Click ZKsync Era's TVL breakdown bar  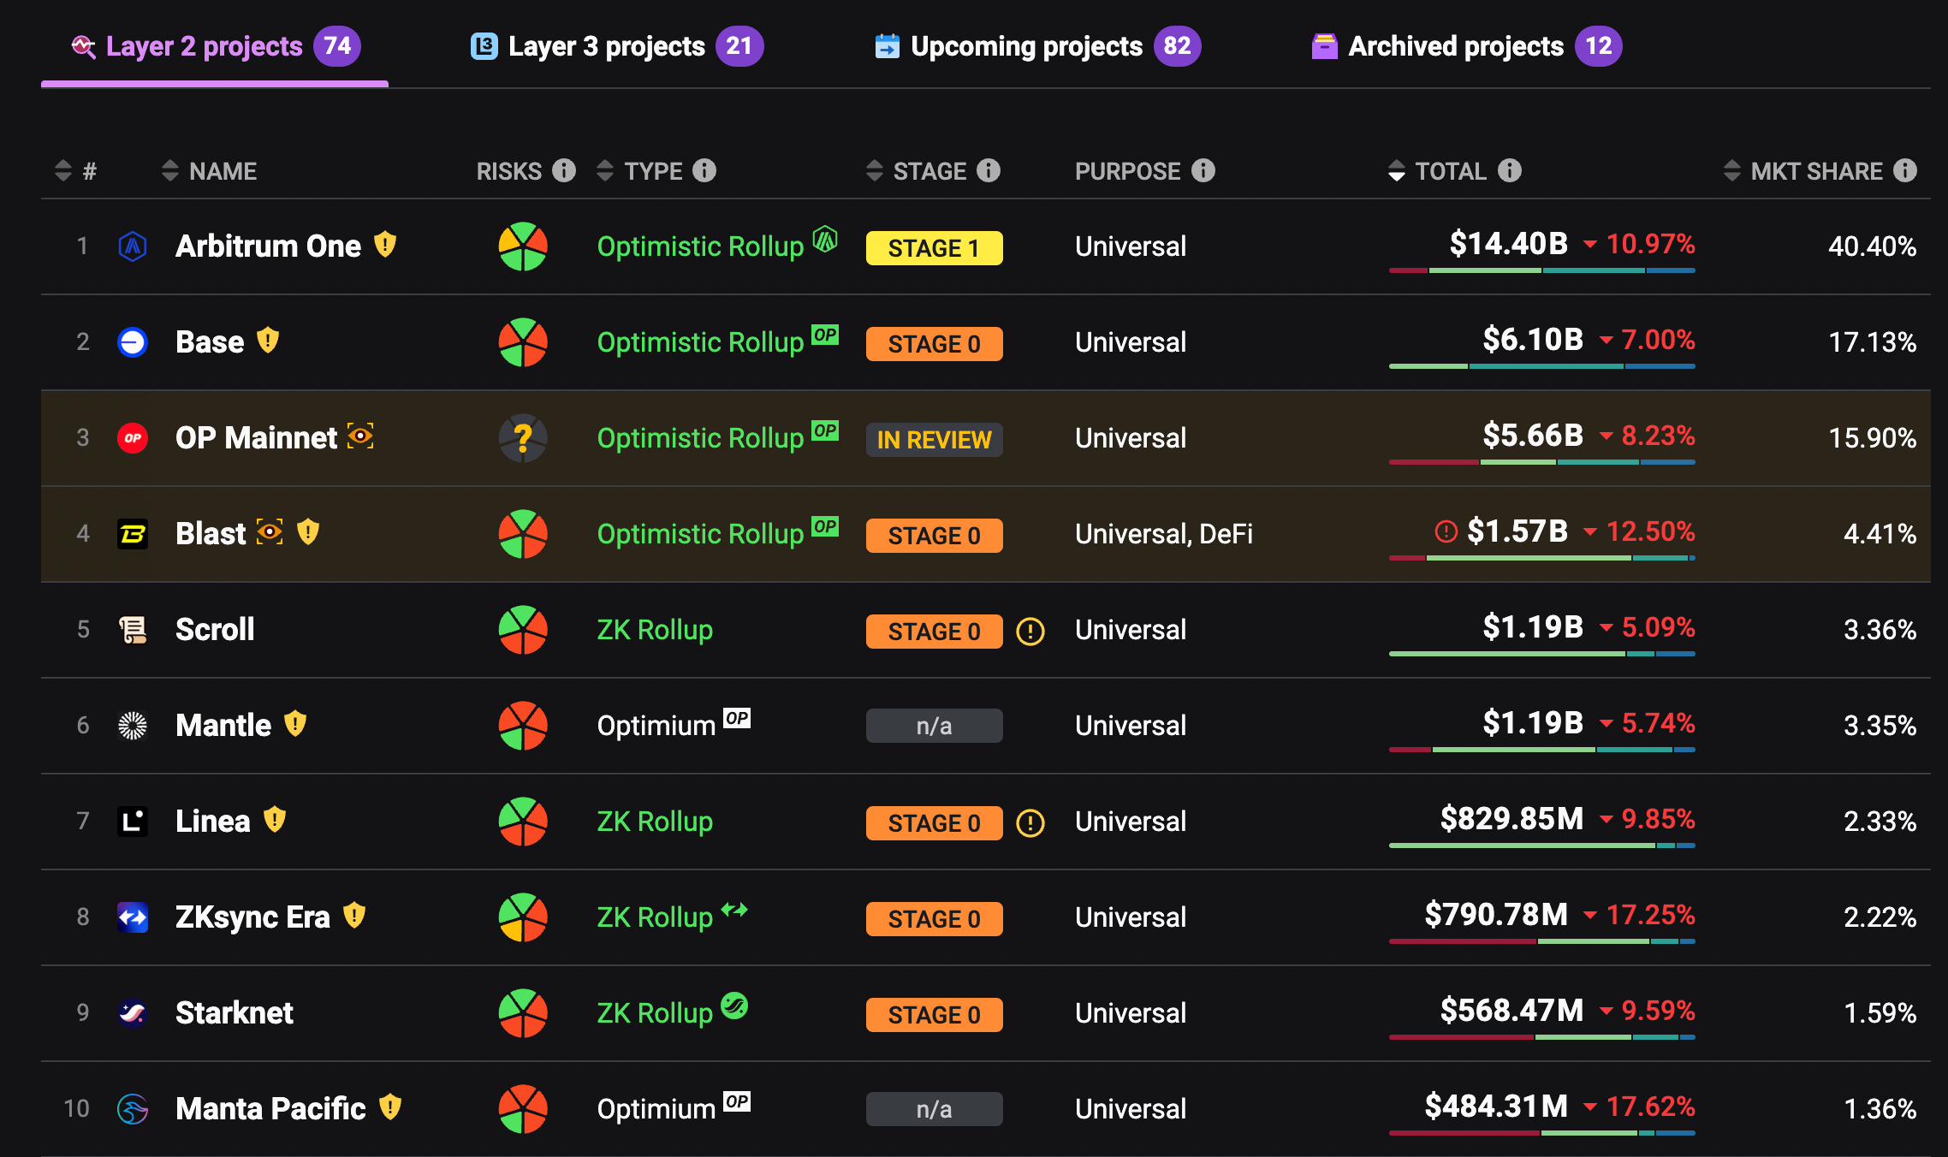click(1541, 941)
